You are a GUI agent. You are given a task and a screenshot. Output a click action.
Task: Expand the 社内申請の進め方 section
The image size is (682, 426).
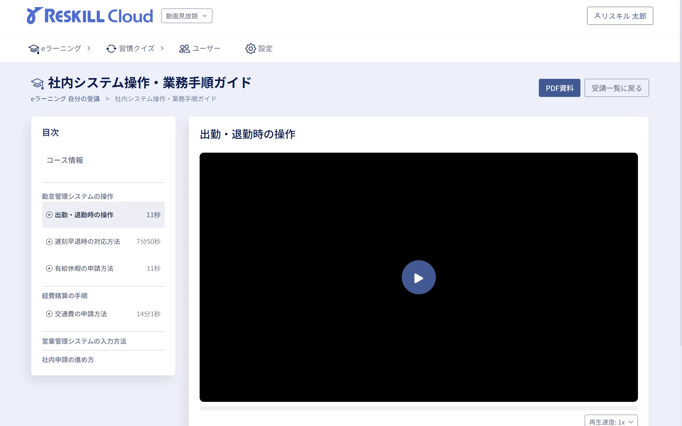point(68,360)
